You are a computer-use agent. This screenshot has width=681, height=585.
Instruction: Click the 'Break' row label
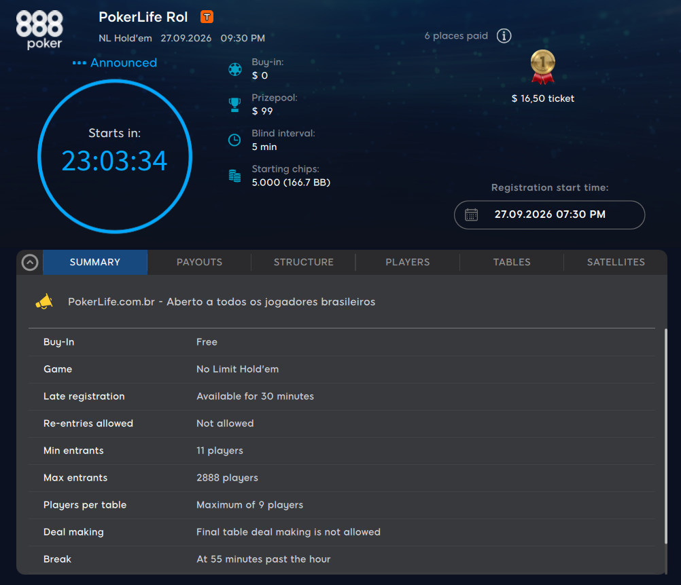pos(57,559)
